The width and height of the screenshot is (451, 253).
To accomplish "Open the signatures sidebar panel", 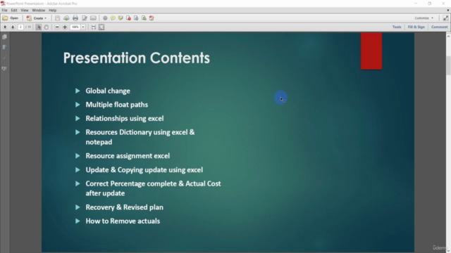I will (x=4, y=69).
